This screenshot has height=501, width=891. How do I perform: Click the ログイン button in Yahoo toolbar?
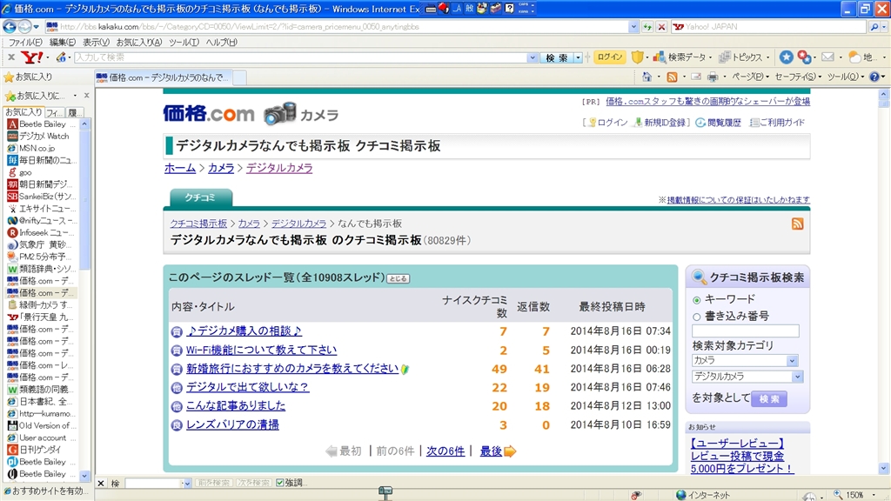(610, 57)
